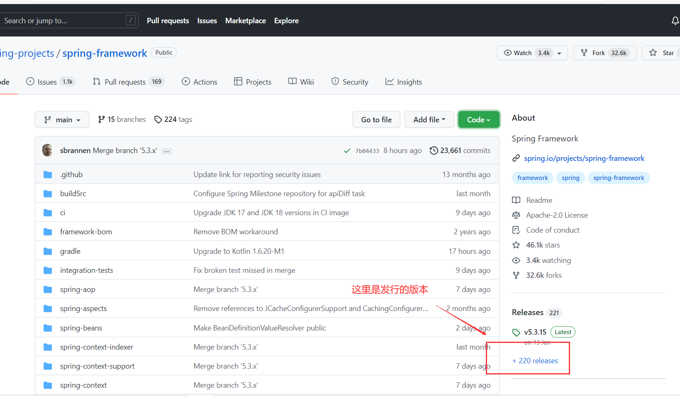Switch to the Actions tab

coord(200,82)
